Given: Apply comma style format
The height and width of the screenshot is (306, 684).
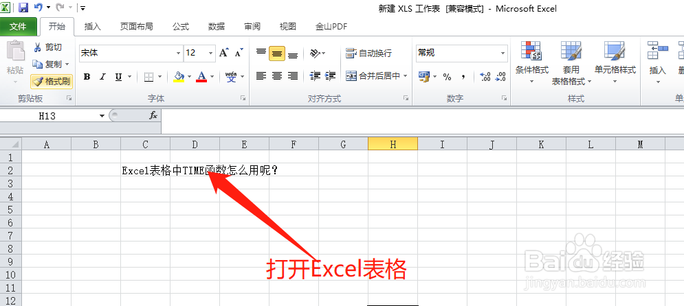Looking at the screenshot, I should click(x=463, y=77).
